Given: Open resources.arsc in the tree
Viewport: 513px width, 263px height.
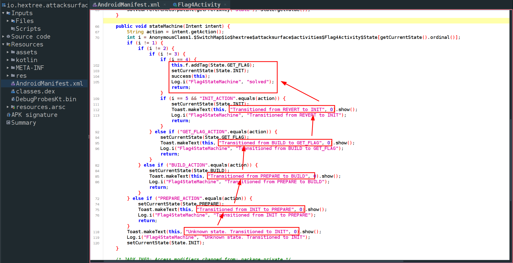Looking at the screenshot, I should pos(41,107).
